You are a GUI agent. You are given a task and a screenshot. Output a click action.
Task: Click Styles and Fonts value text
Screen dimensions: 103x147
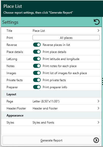pyautogui.click(x=43, y=123)
